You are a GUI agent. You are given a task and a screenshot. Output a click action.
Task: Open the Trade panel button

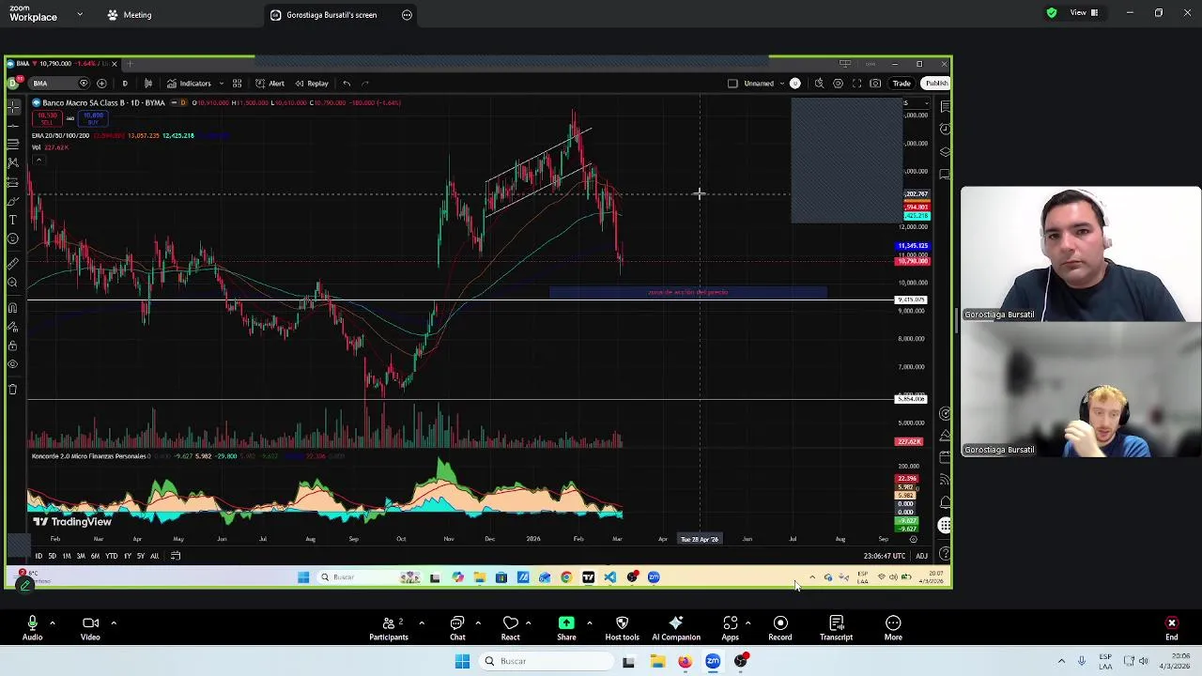coord(901,84)
